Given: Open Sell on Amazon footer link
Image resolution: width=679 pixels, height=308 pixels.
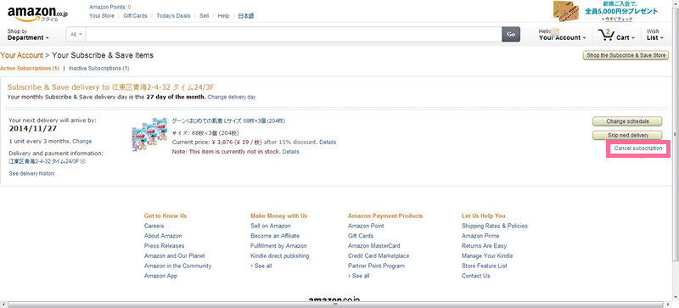Looking at the screenshot, I should (271, 226).
